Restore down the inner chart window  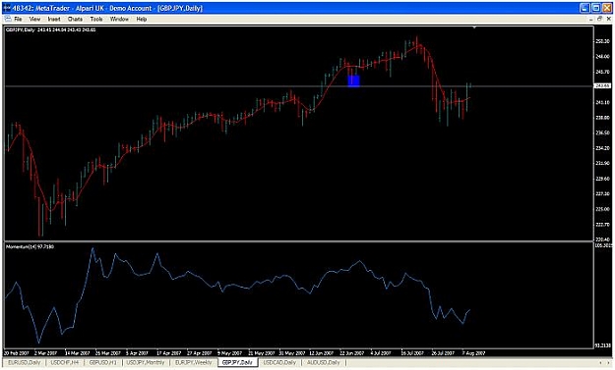599,19
